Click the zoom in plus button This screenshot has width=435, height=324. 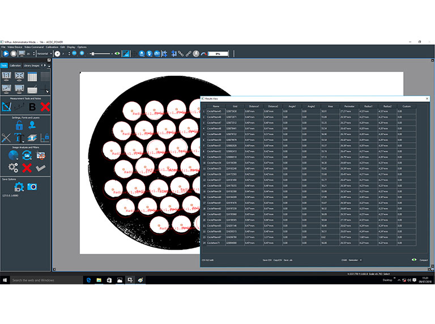point(82,53)
